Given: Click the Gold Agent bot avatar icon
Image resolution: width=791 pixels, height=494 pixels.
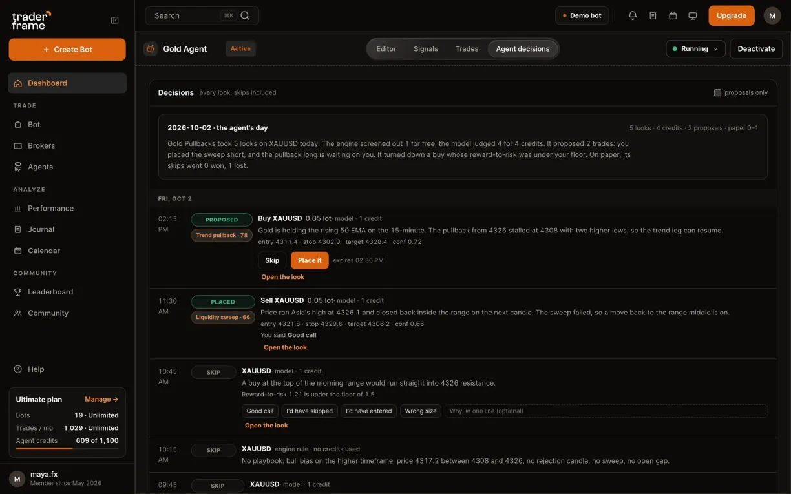Looking at the screenshot, I should click(x=151, y=48).
